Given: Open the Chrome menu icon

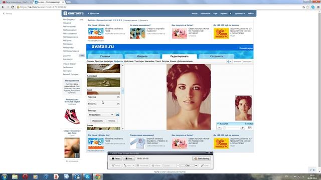Looking at the screenshot, I should (x=318, y=7).
